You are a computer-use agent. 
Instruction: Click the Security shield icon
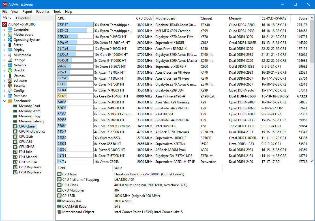click(10, 86)
